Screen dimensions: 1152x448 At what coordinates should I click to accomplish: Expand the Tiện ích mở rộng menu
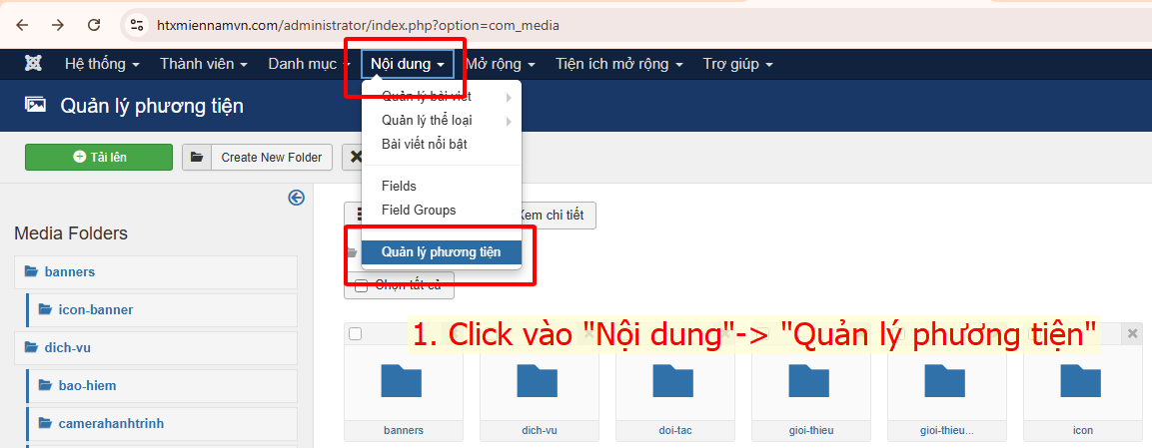point(619,64)
